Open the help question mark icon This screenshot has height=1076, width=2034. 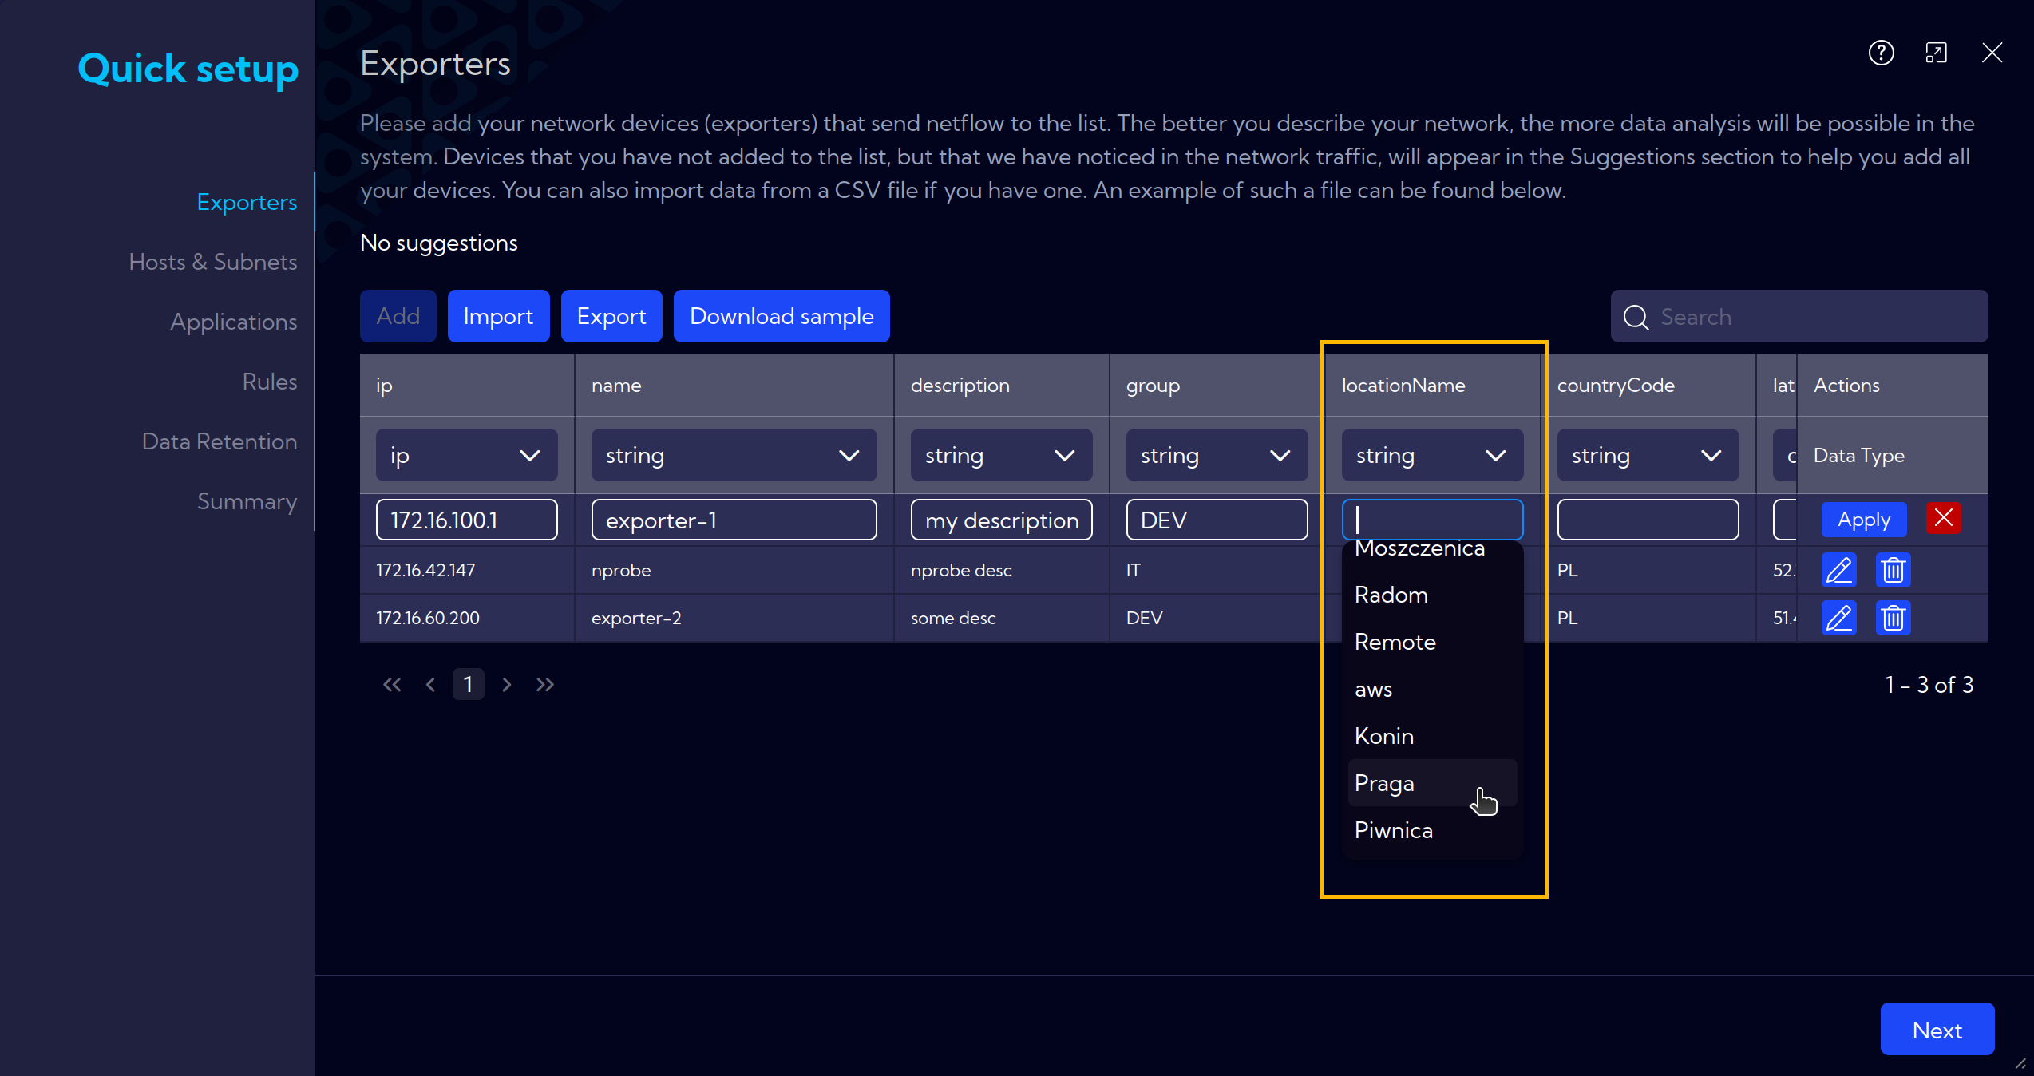pos(1881,53)
